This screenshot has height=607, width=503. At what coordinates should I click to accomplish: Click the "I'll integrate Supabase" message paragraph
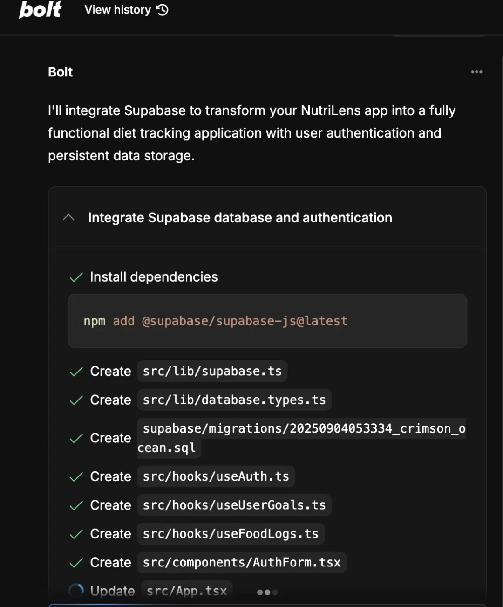click(x=252, y=133)
